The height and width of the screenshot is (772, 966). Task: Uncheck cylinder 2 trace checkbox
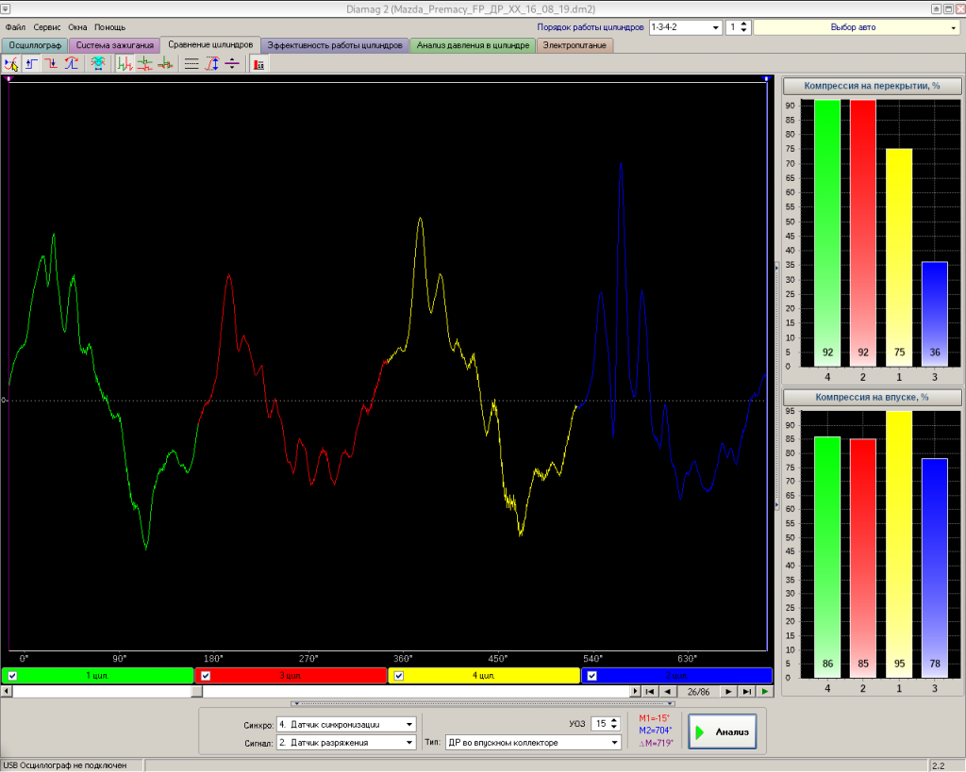click(591, 675)
